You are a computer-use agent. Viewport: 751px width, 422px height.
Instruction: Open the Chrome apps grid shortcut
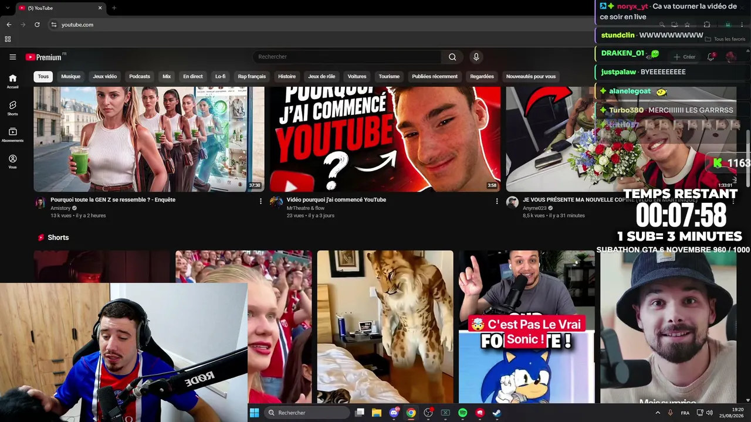[8, 39]
